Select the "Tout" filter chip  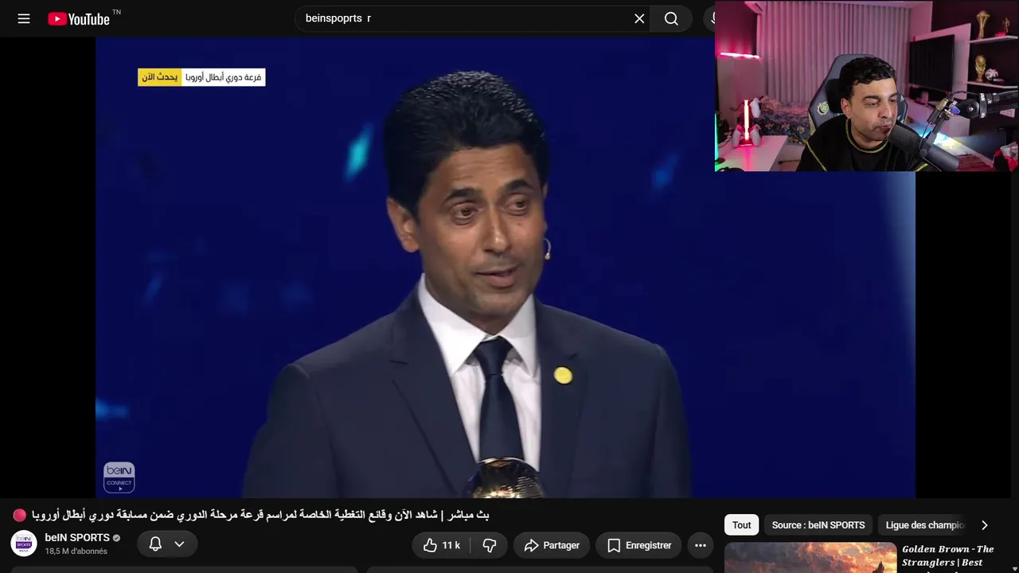coord(742,525)
